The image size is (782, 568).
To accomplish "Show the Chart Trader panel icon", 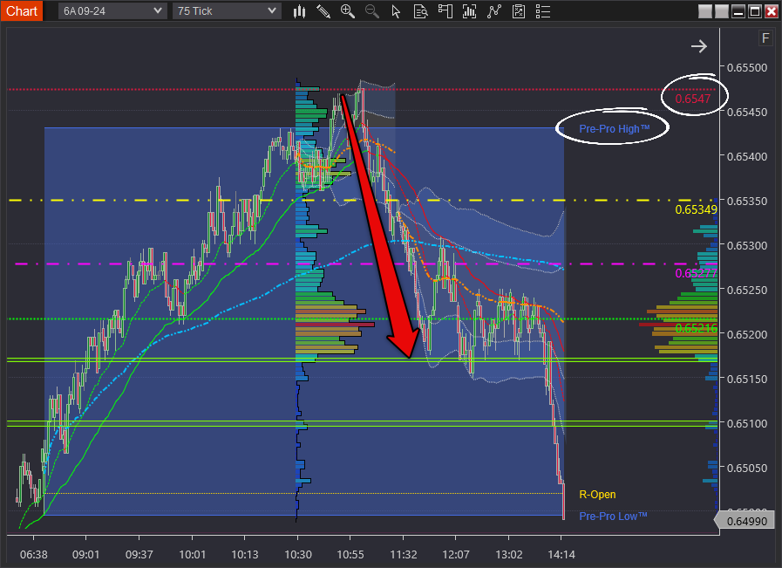I will point(445,11).
